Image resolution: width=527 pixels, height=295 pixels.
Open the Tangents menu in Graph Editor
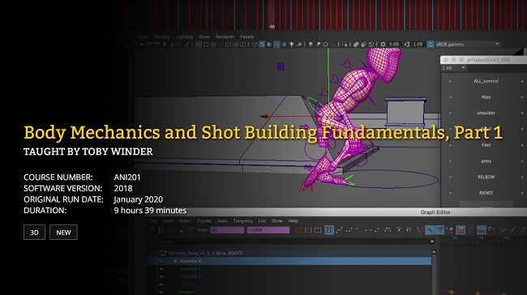(x=242, y=220)
